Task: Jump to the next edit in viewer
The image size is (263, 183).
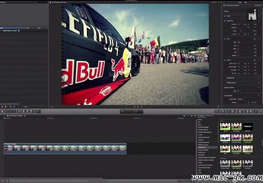Action: click(142, 107)
